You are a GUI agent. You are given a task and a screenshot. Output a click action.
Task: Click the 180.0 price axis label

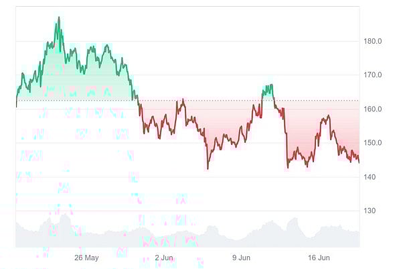[x=373, y=41]
